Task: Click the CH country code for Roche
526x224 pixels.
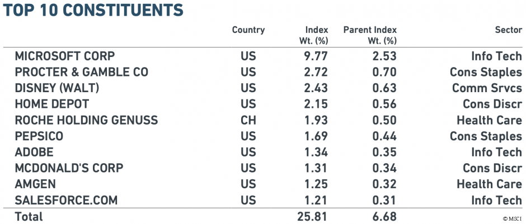Action: pyautogui.click(x=248, y=120)
